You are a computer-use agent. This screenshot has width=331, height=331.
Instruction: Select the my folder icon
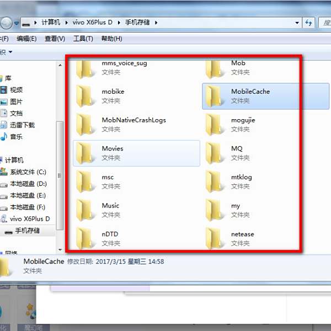(x=215, y=210)
